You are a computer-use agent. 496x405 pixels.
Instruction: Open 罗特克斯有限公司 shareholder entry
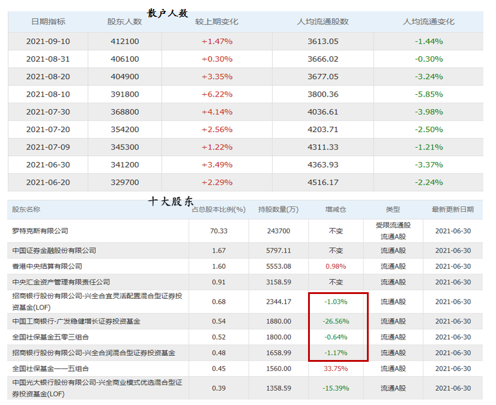(40, 231)
